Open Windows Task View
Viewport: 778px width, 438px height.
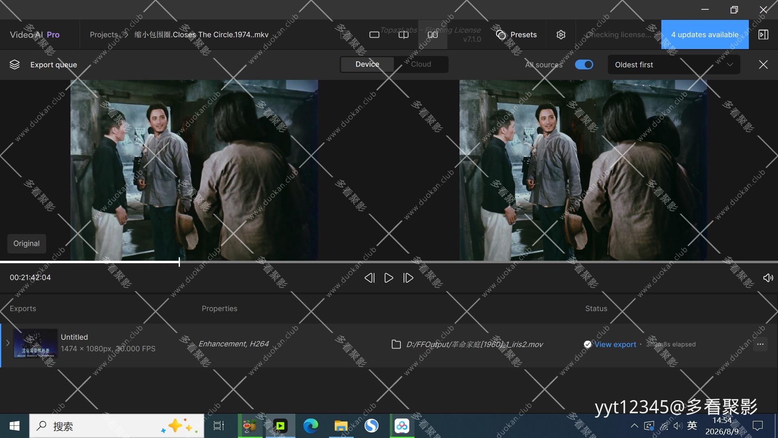tap(219, 426)
